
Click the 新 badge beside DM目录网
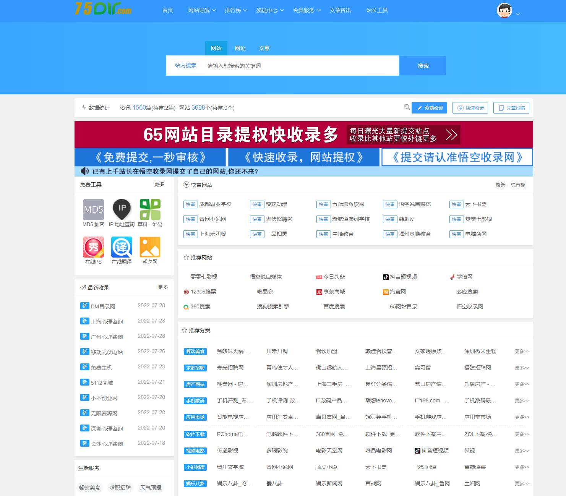pyautogui.click(x=84, y=305)
